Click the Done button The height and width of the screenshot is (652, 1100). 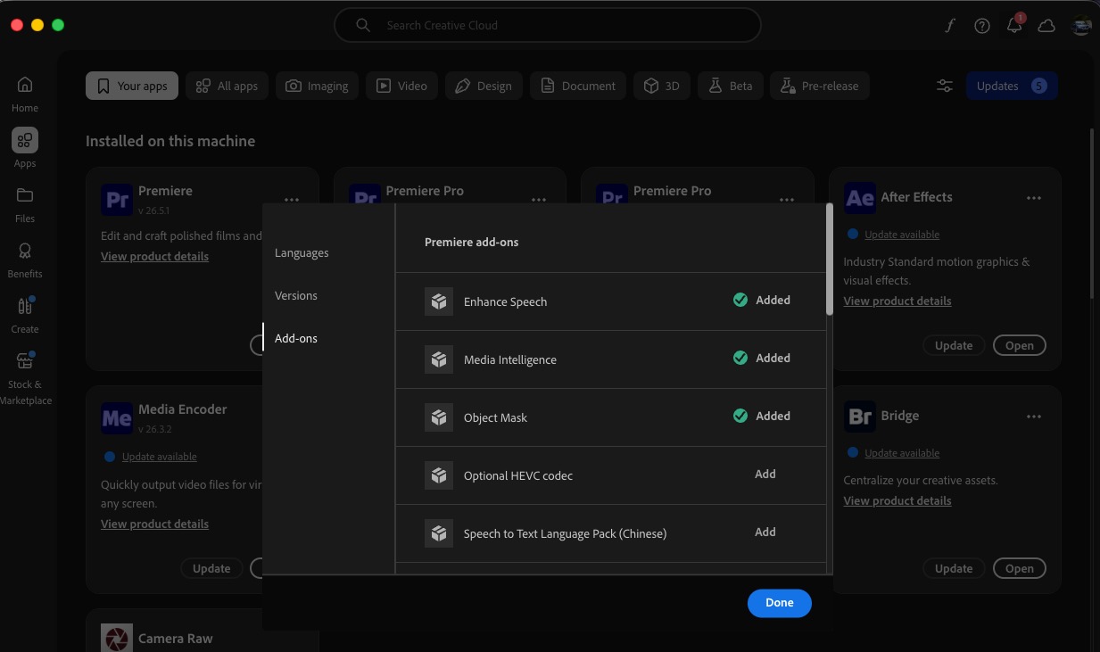pyautogui.click(x=780, y=603)
